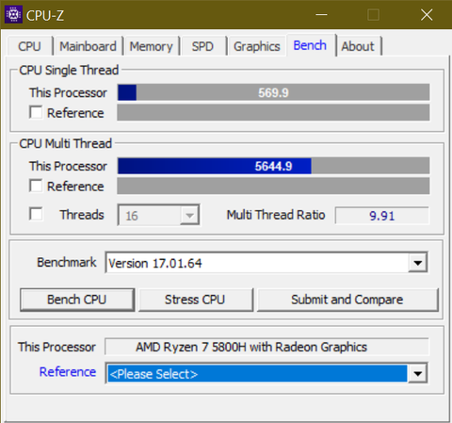Click the AMD Ryzen 7 5800H processor field
This screenshot has height=423, width=452.
(266, 347)
